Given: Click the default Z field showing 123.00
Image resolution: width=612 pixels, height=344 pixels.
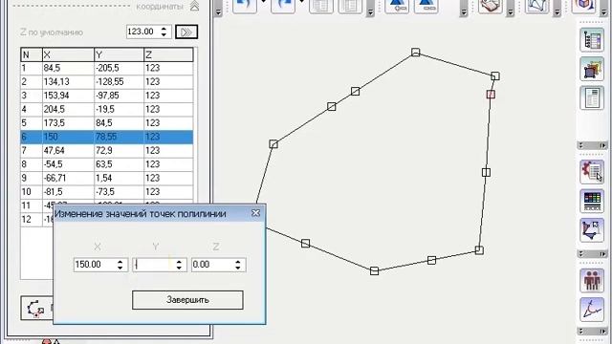Looking at the screenshot, I should pyautogui.click(x=143, y=32).
